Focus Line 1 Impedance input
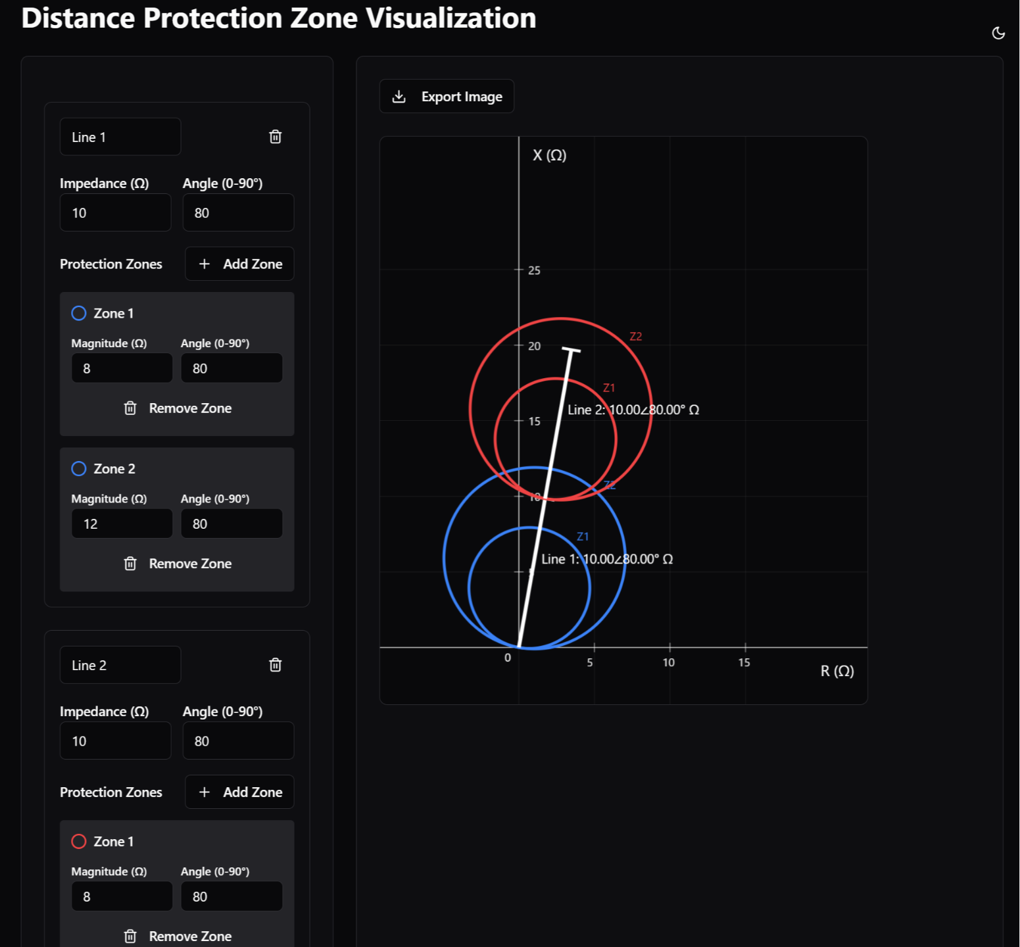Image resolution: width=1020 pixels, height=947 pixels. point(116,212)
